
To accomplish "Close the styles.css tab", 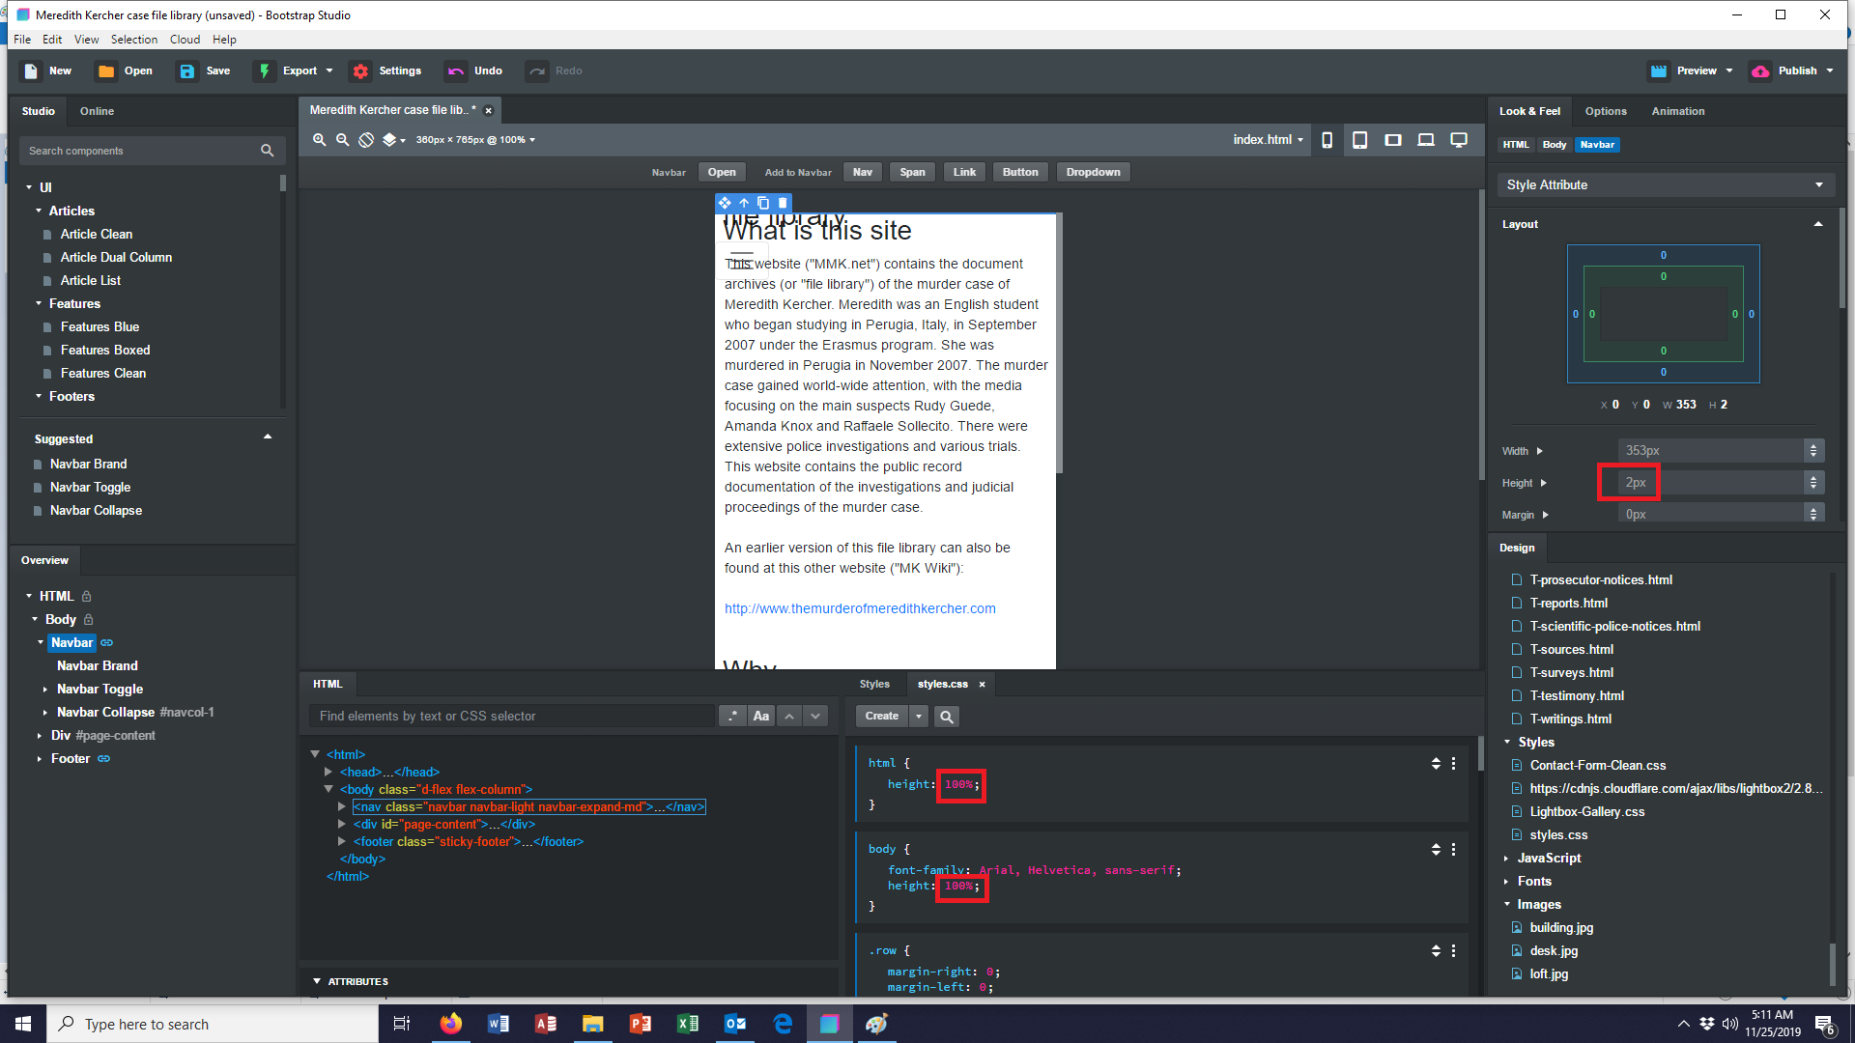I will [x=982, y=684].
